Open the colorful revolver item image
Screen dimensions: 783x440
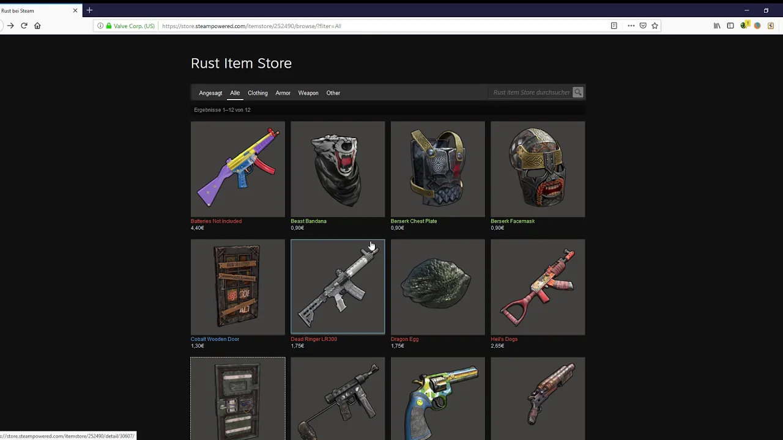pos(438,398)
